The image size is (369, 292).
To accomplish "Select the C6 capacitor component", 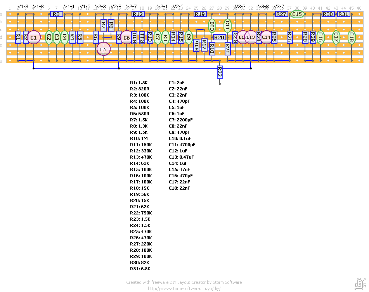I will tap(126, 37).
